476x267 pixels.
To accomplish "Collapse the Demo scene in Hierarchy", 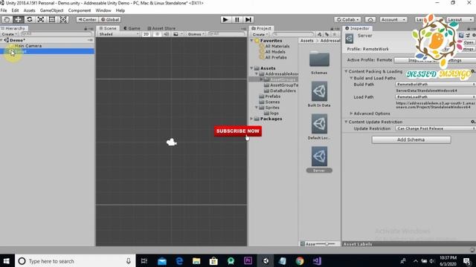I will [x=2, y=40].
